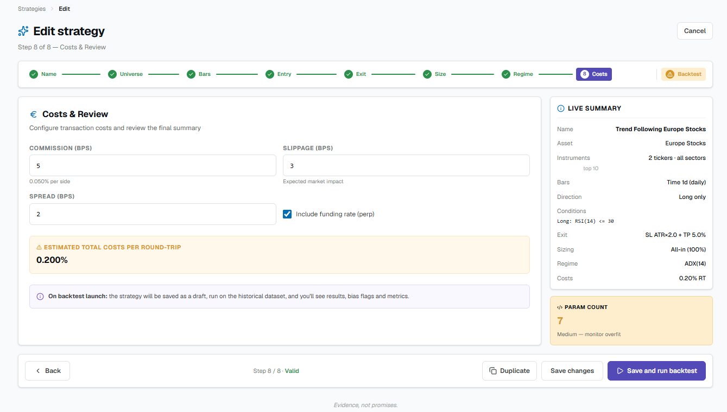
Task: Click the green checkmark for Entry step
Action: pos(270,74)
